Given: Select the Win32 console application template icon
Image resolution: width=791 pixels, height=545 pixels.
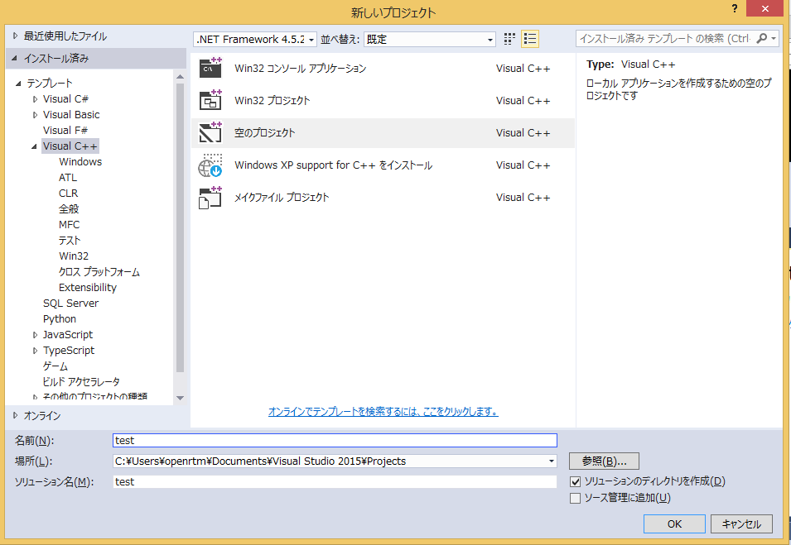Looking at the screenshot, I should click(x=210, y=69).
